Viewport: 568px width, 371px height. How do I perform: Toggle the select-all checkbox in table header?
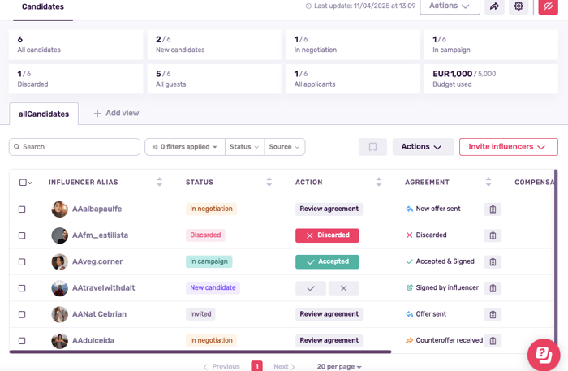click(x=23, y=183)
